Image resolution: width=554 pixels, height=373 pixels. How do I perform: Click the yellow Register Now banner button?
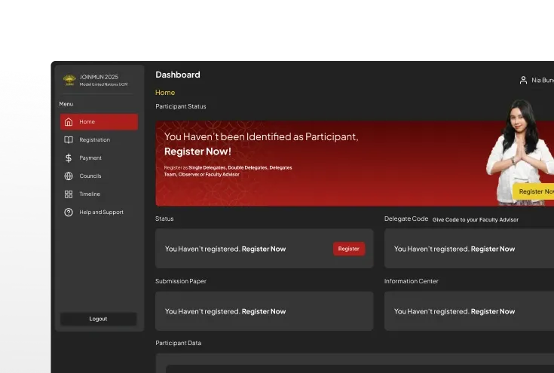coord(534,191)
